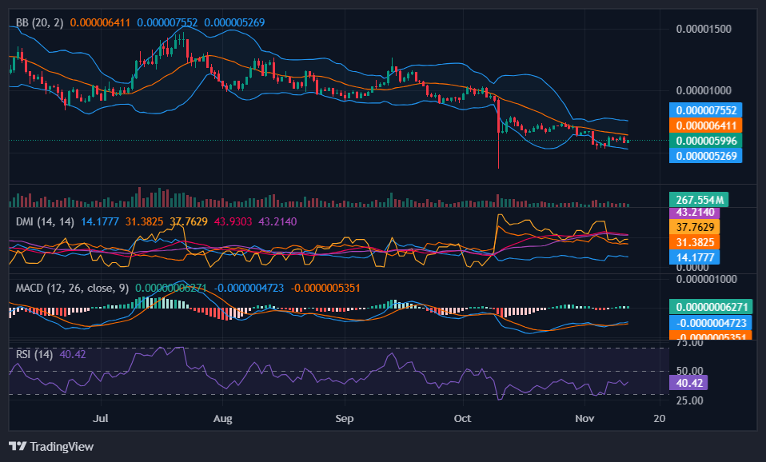
Task: Click the purple DMI tag 43.2140
Action: click(x=694, y=213)
